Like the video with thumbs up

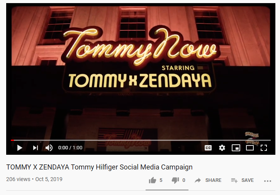153,180
